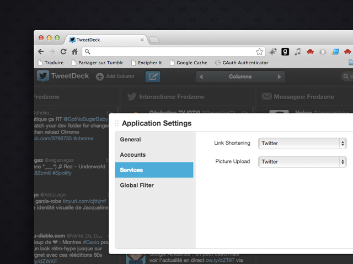
Task: Open the black g extension icon
Action: (x=285, y=52)
